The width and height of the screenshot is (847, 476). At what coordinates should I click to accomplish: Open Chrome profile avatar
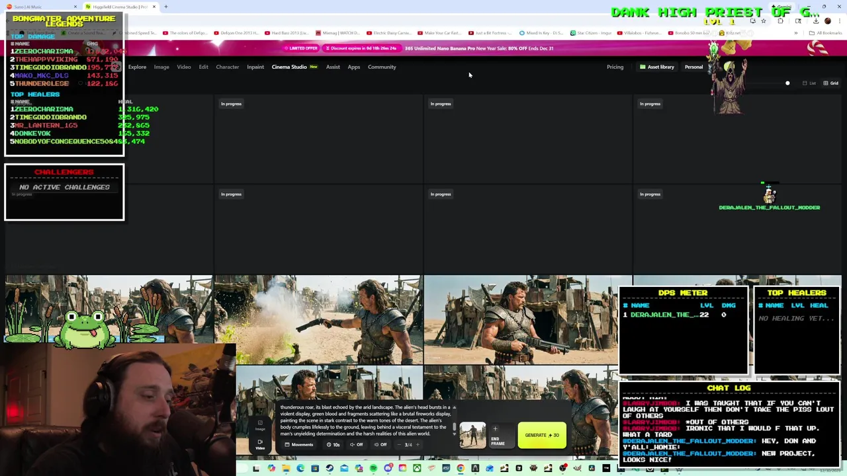click(x=827, y=21)
